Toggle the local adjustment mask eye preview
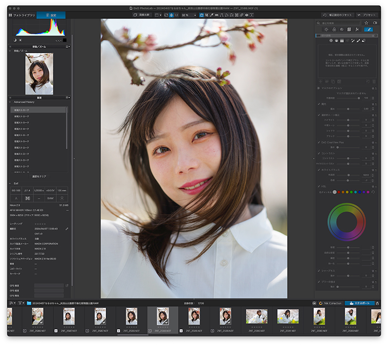 pos(247,15)
